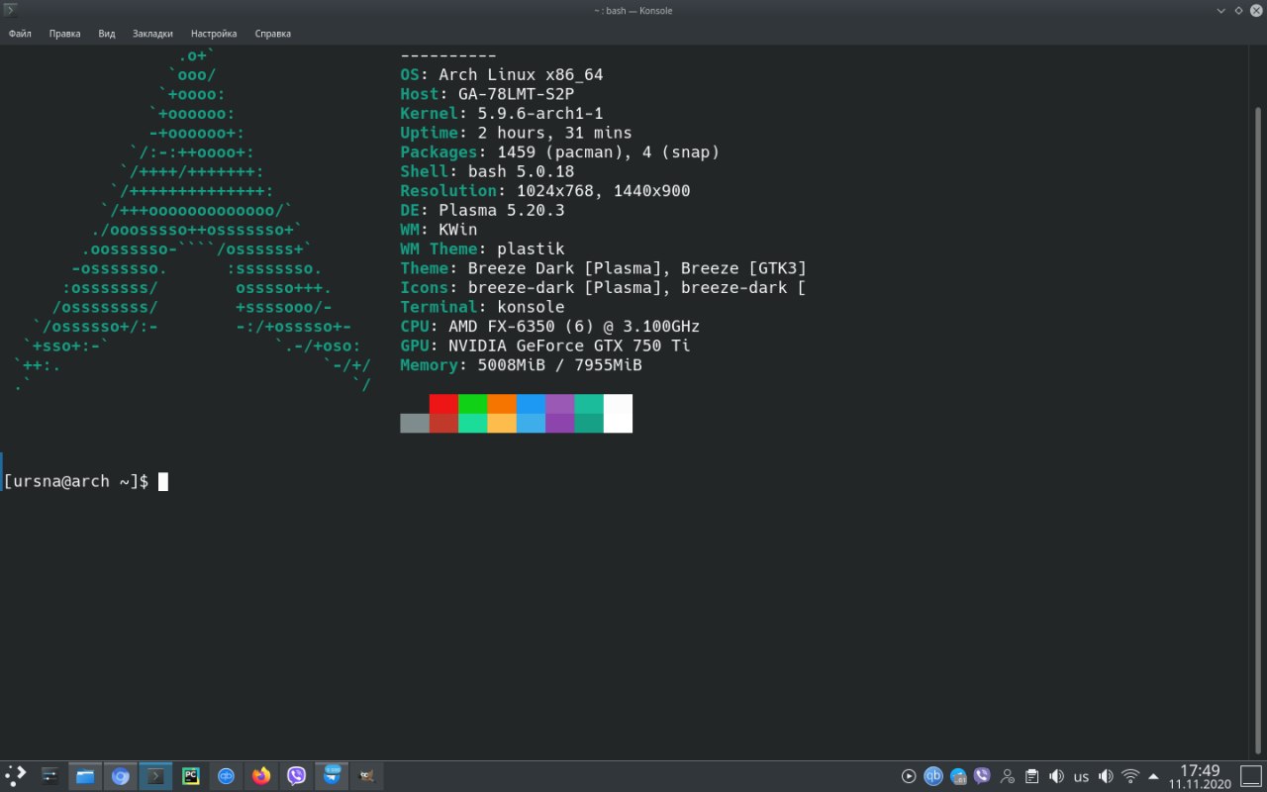Open the Справка menu

272,34
